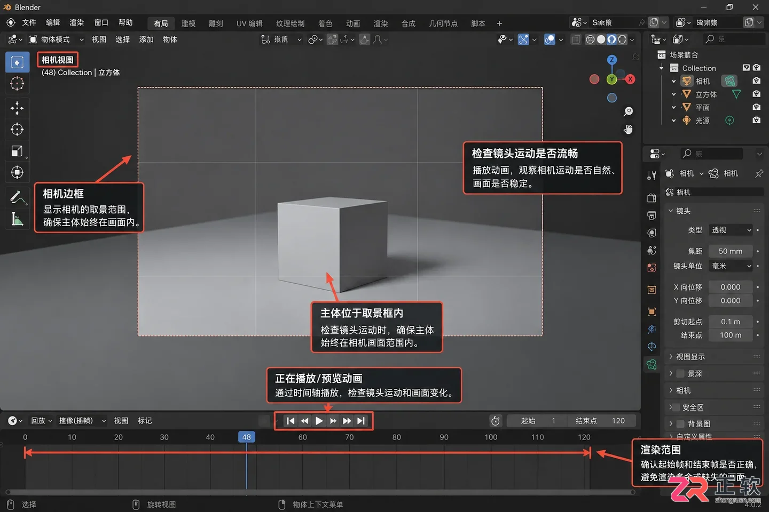Select the box select tool in toolbar
This screenshot has height=512, width=769.
click(x=17, y=62)
